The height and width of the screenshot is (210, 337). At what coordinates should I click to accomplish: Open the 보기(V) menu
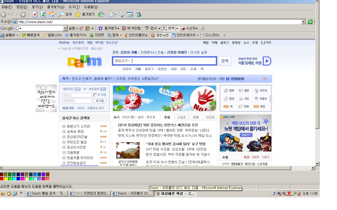coord(37,7)
